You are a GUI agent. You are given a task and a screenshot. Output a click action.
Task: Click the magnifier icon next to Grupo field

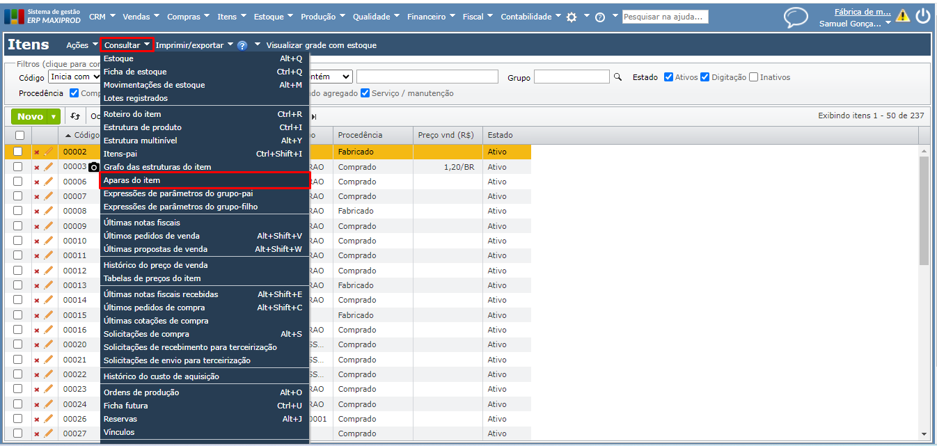(x=617, y=77)
